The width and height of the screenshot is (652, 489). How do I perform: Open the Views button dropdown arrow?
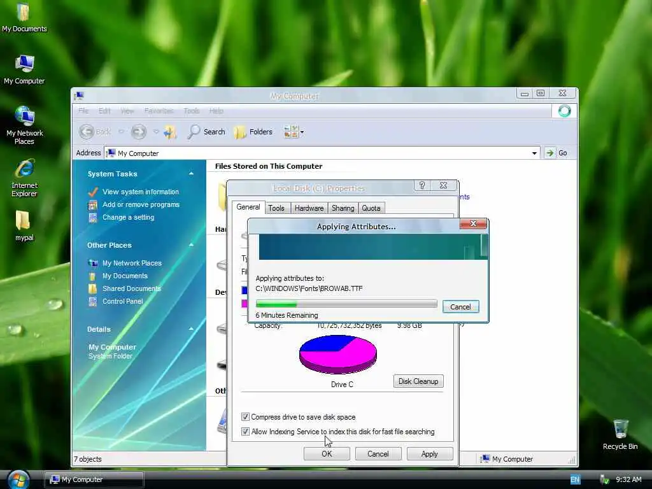click(302, 132)
